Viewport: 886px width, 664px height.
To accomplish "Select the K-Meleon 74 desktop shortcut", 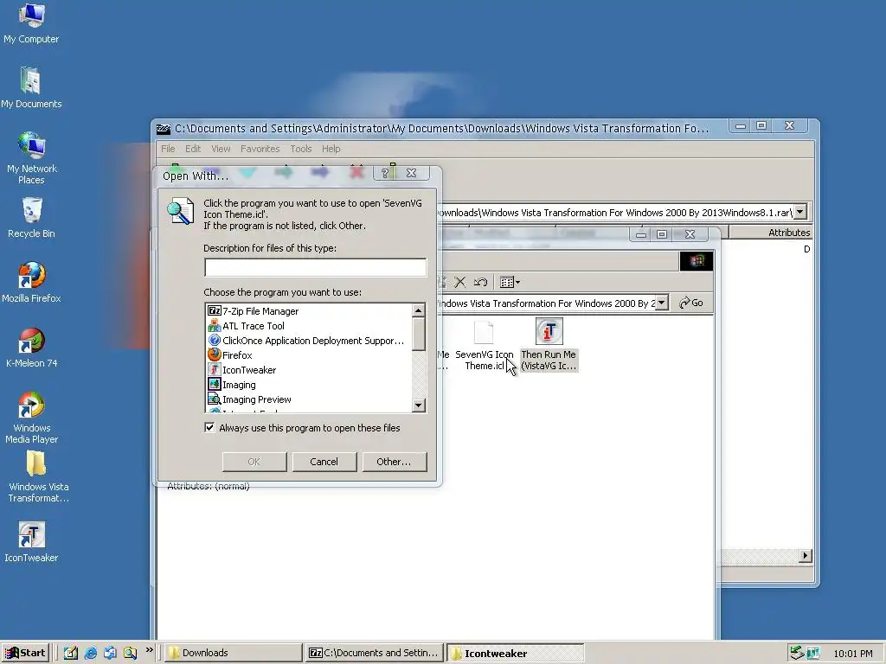I will coord(32,348).
